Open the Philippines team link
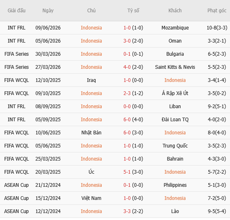The image size is (230, 220). 175,185
